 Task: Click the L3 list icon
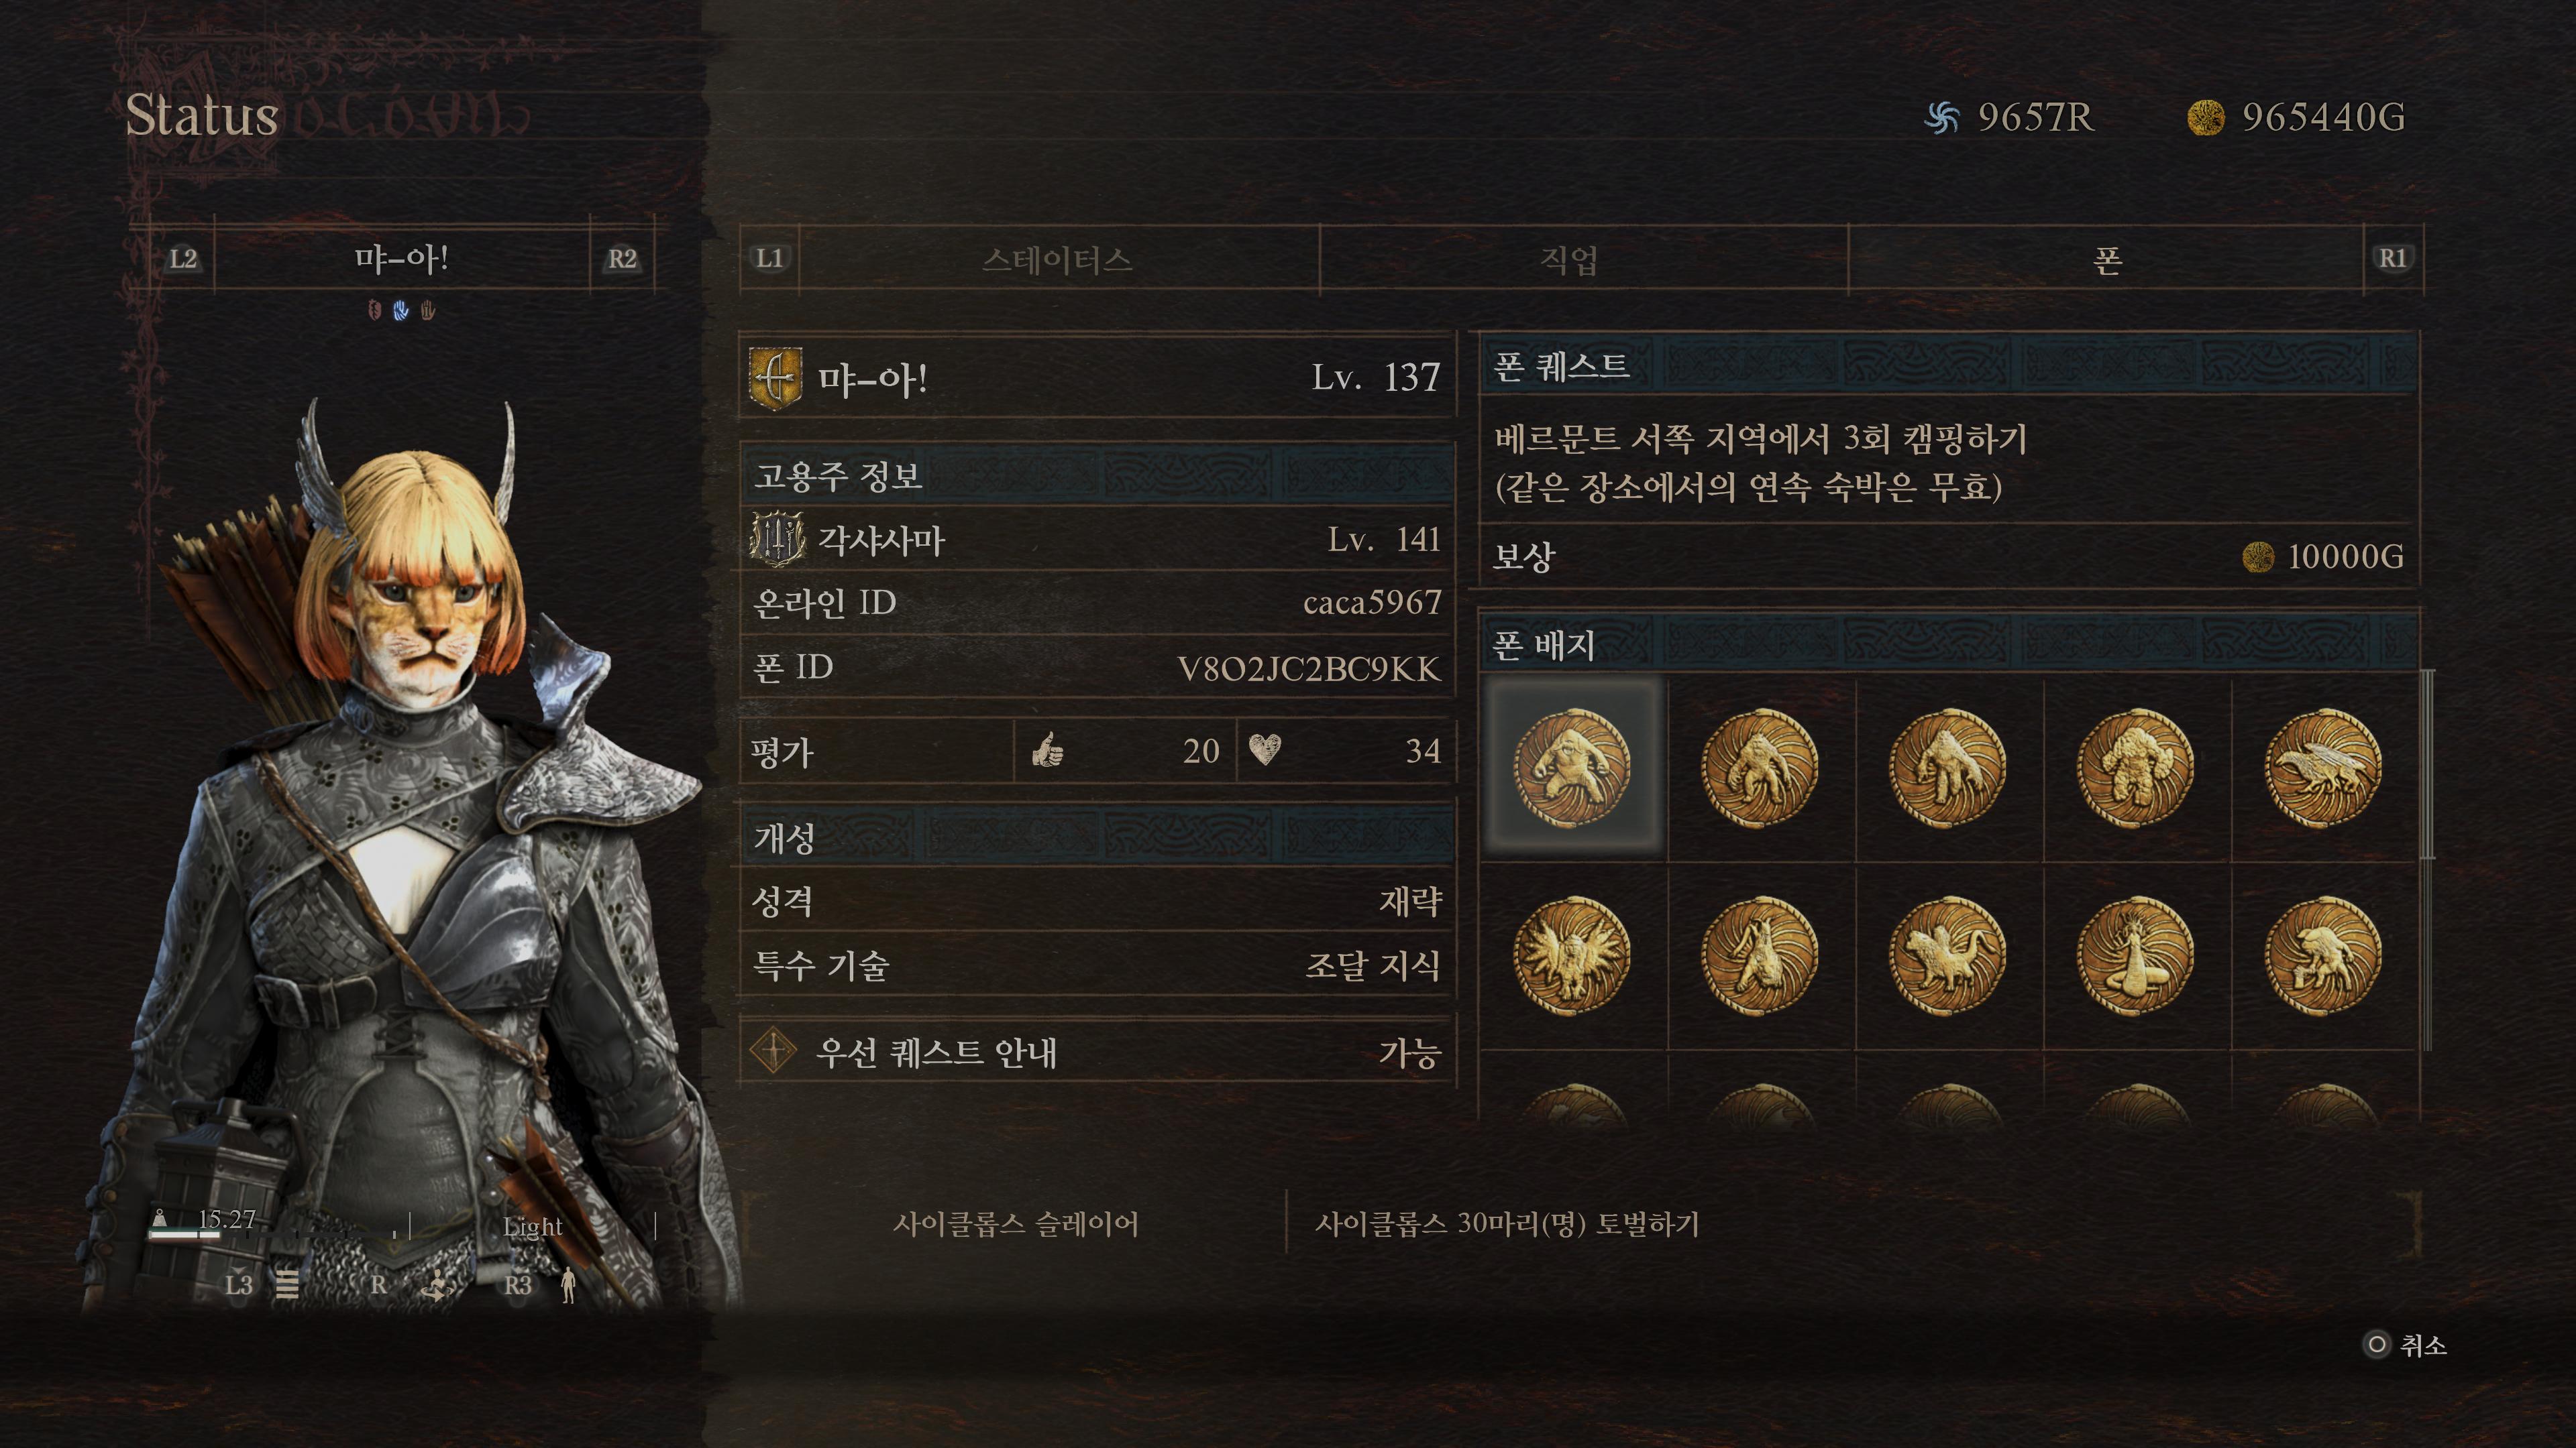click(287, 1284)
